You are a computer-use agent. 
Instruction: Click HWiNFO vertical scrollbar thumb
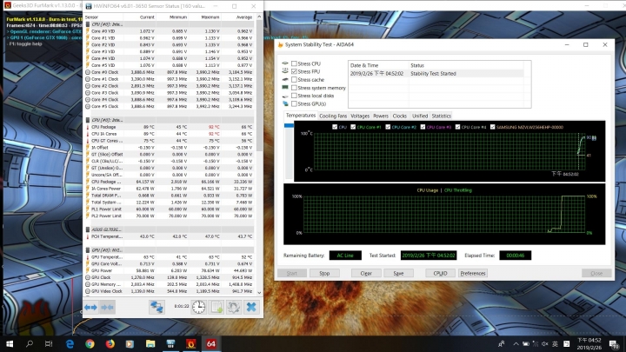259,86
